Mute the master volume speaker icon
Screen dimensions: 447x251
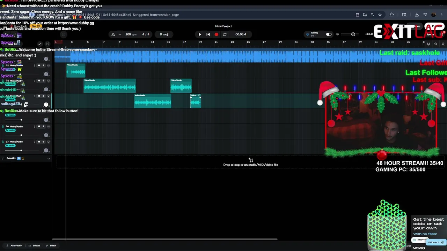pyautogui.click(x=337, y=34)
